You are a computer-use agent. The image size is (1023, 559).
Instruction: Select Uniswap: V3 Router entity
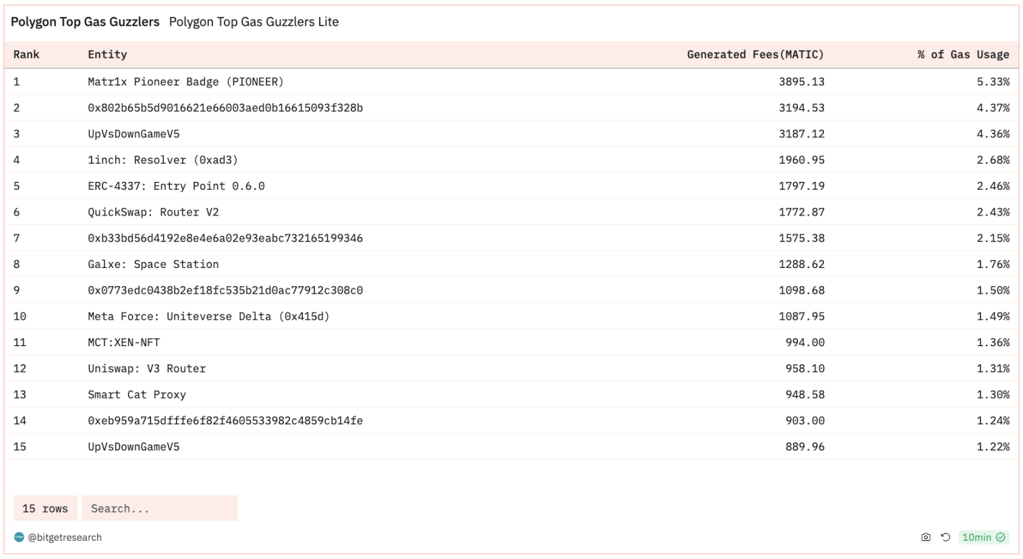(146, 368)
